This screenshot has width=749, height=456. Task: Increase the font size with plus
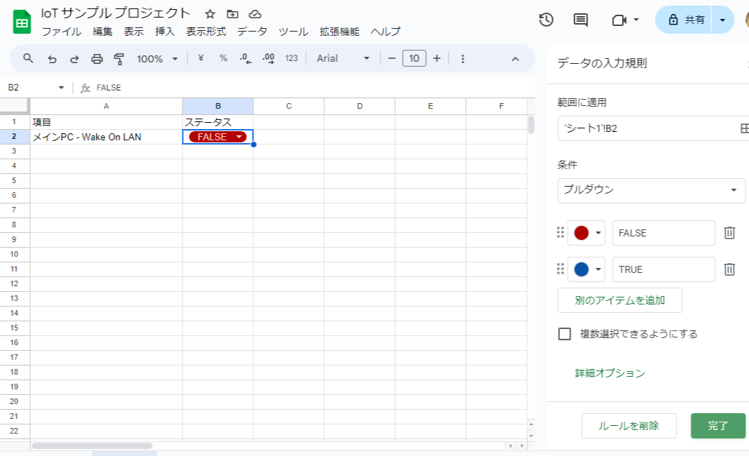coord(437,58)
